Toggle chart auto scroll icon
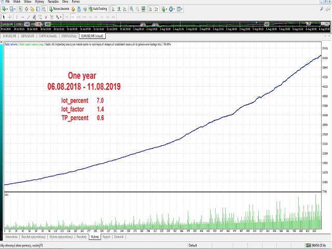Screen dimensions: 332x249 [x=150, y=9]
